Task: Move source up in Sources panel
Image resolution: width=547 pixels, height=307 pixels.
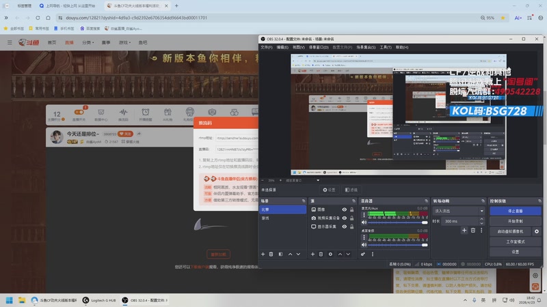Action: pos(340,254)
